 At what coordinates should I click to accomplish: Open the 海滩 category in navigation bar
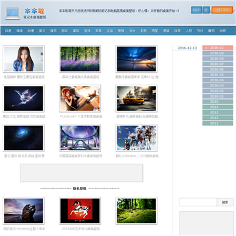pos(20,31)
